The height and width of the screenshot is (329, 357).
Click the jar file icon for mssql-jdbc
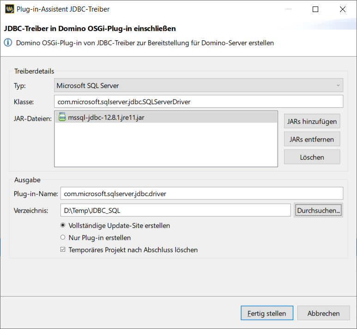(62, 117)
